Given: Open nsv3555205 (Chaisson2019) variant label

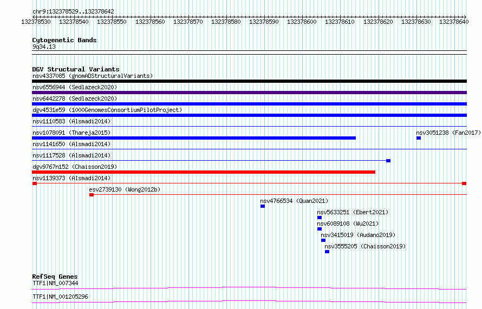Looking at the screenshot, I should (365, 246).
